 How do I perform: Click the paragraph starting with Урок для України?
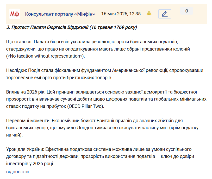[x=100, y=156]
